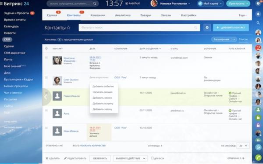
Task: Switch to the Настройки tab
Action: 188,15
